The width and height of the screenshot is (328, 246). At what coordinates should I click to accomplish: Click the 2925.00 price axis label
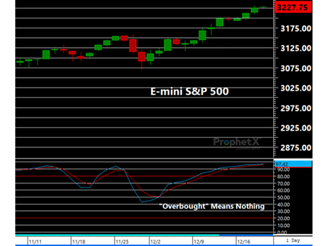296,128
